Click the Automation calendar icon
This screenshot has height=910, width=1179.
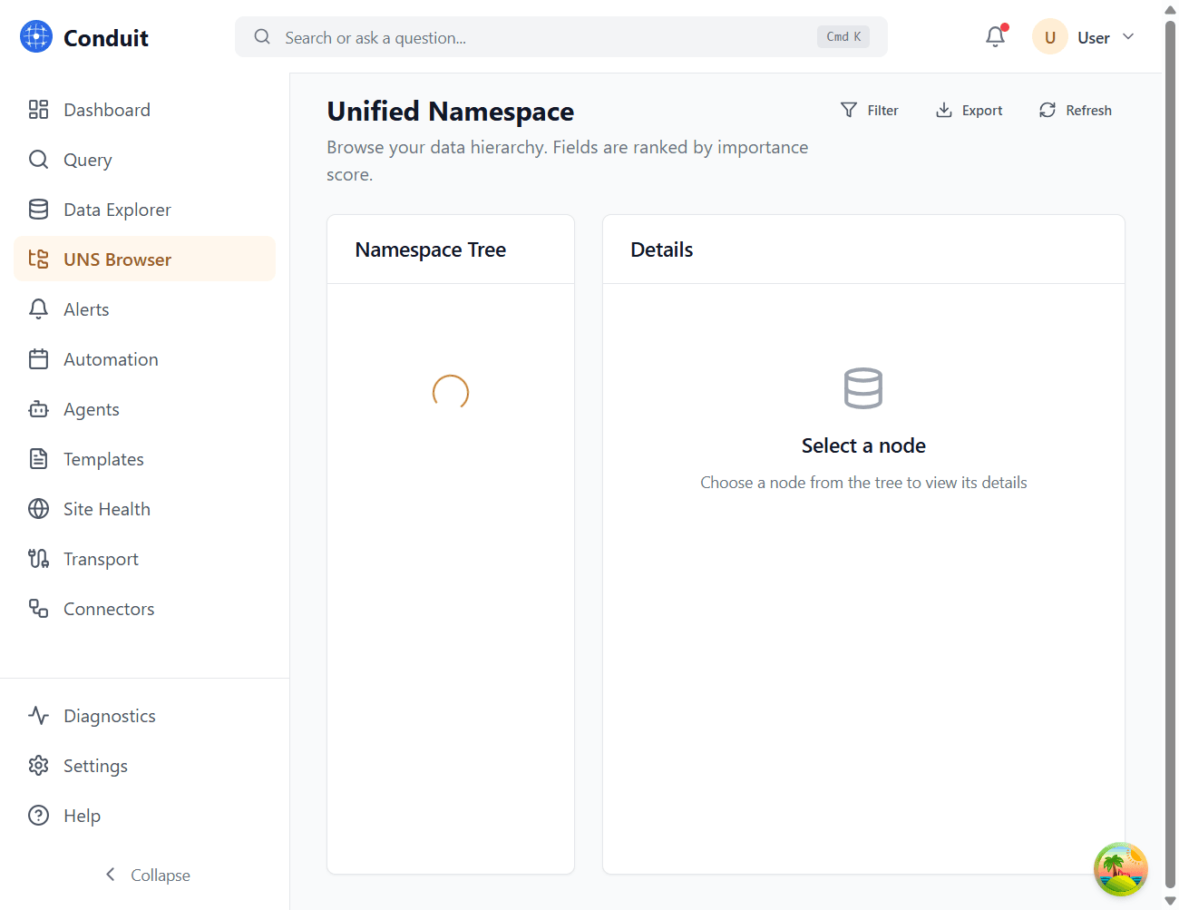tap(38, 358)
